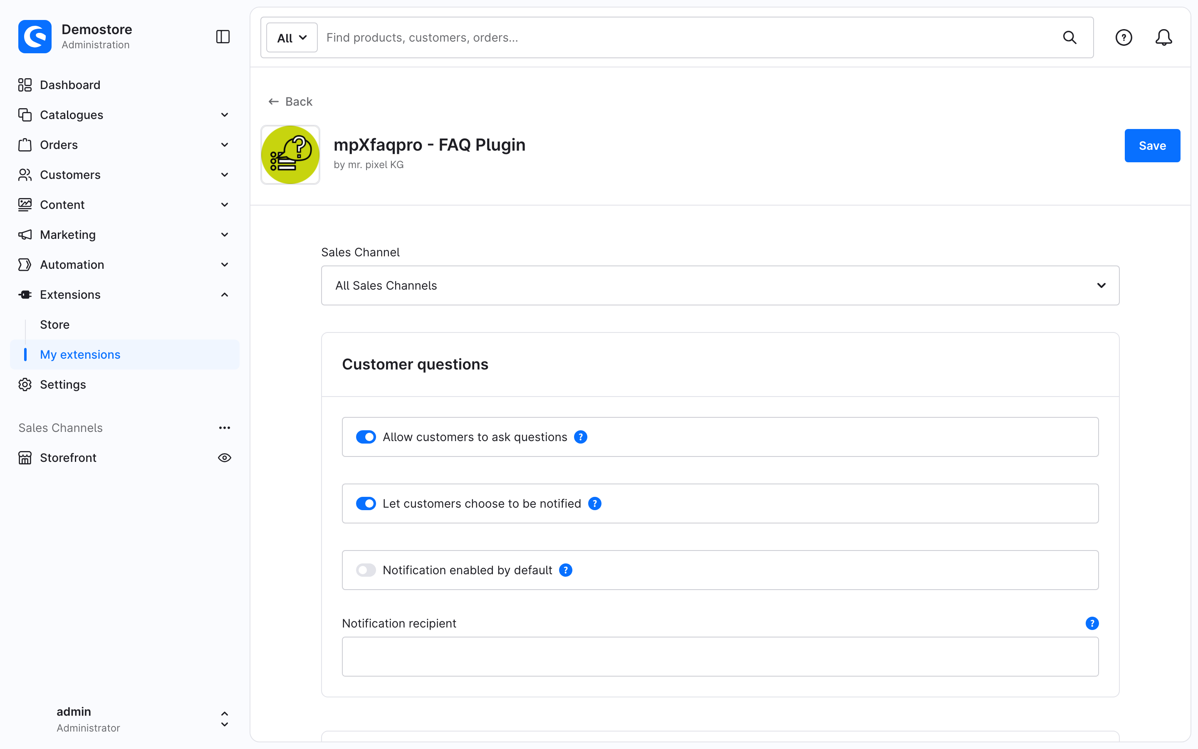Select My extensions in sidebar
This screenshot has width=1198, height=749.
tap(125, 355)
